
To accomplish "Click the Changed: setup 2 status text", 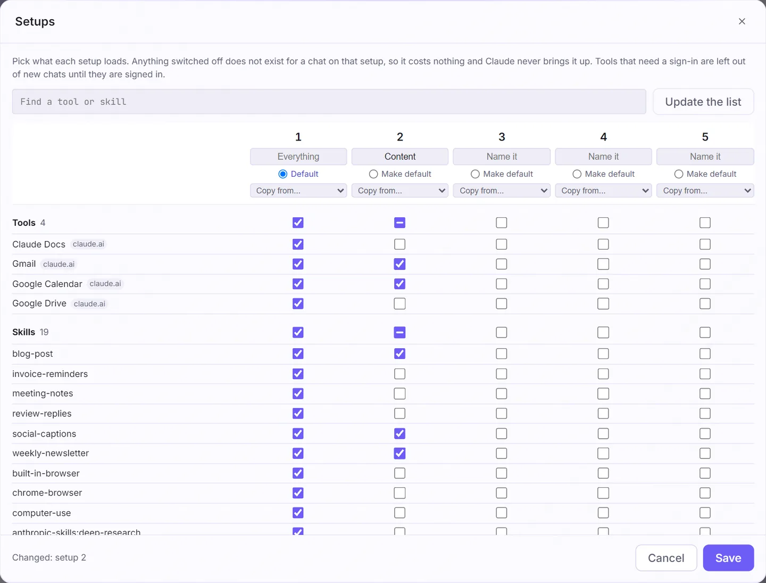I will tap(49, 557).
